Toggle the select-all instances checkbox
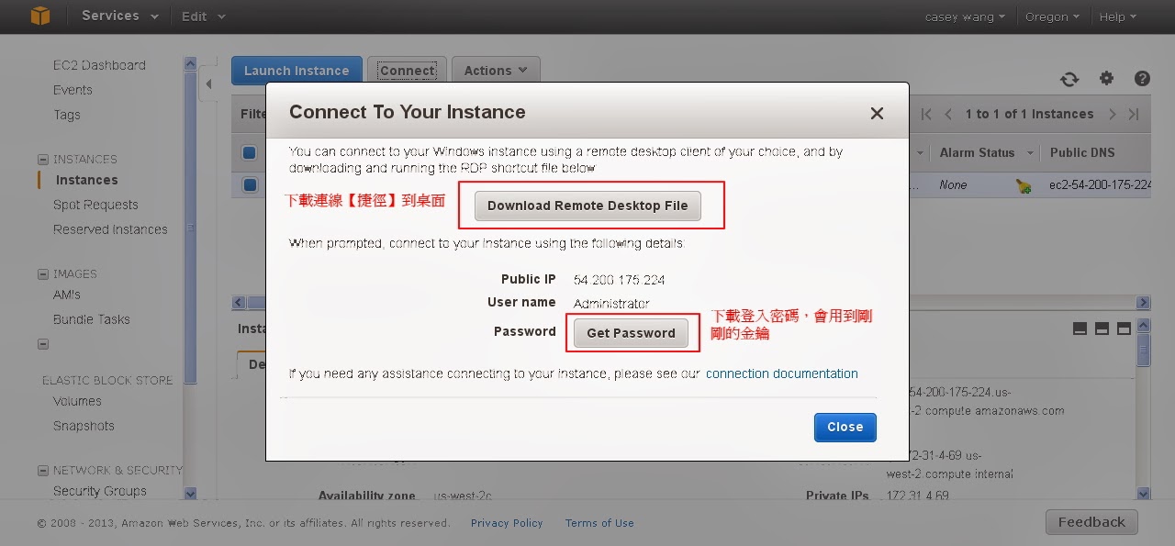1175x546 pixels. [x=250, y=152]
